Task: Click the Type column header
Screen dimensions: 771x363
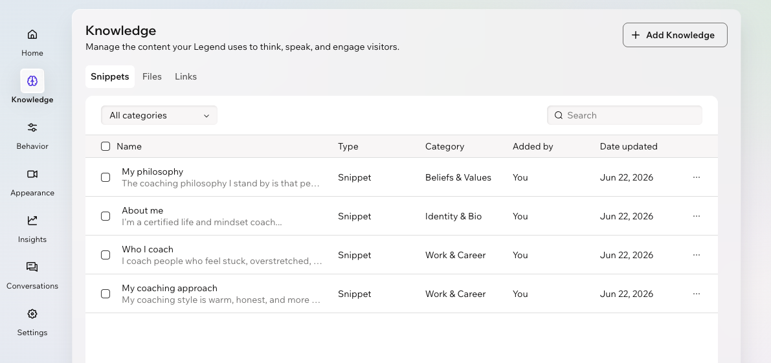Action: point(348,146)
